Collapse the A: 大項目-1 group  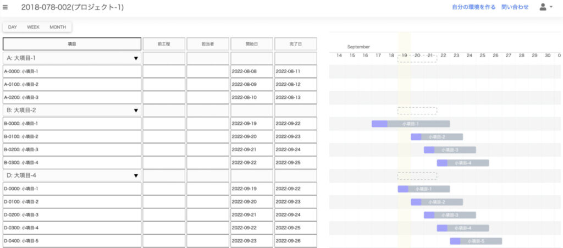136,58
